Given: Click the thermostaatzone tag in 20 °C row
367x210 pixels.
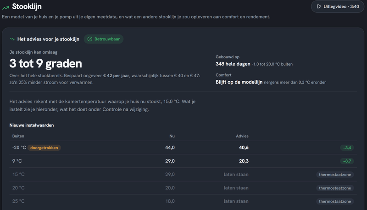Looking at the screenshot, I should [335, 188].
